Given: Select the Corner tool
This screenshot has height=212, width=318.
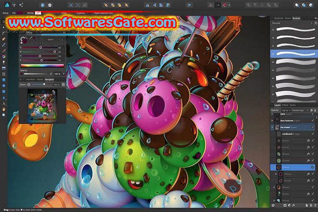Looking at the screenshot, I should (x=4, y=33).
